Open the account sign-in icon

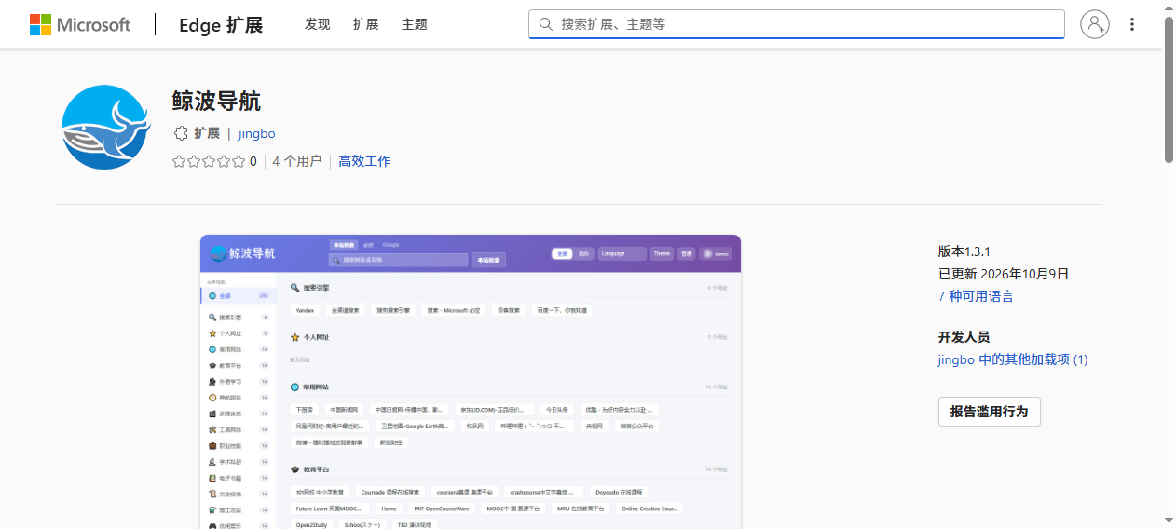point(1095,24)
